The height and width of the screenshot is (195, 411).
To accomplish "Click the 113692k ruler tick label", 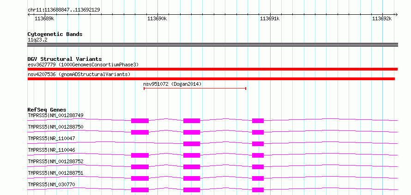I will (x=382, y=18).
